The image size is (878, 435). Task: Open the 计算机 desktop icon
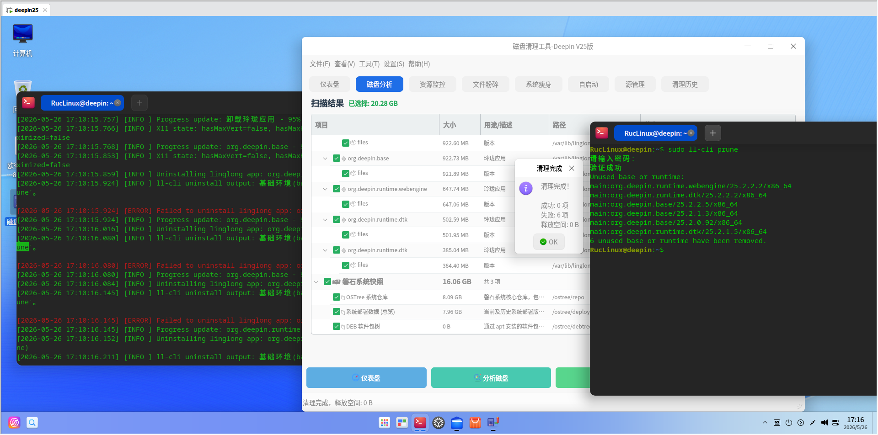22,40
